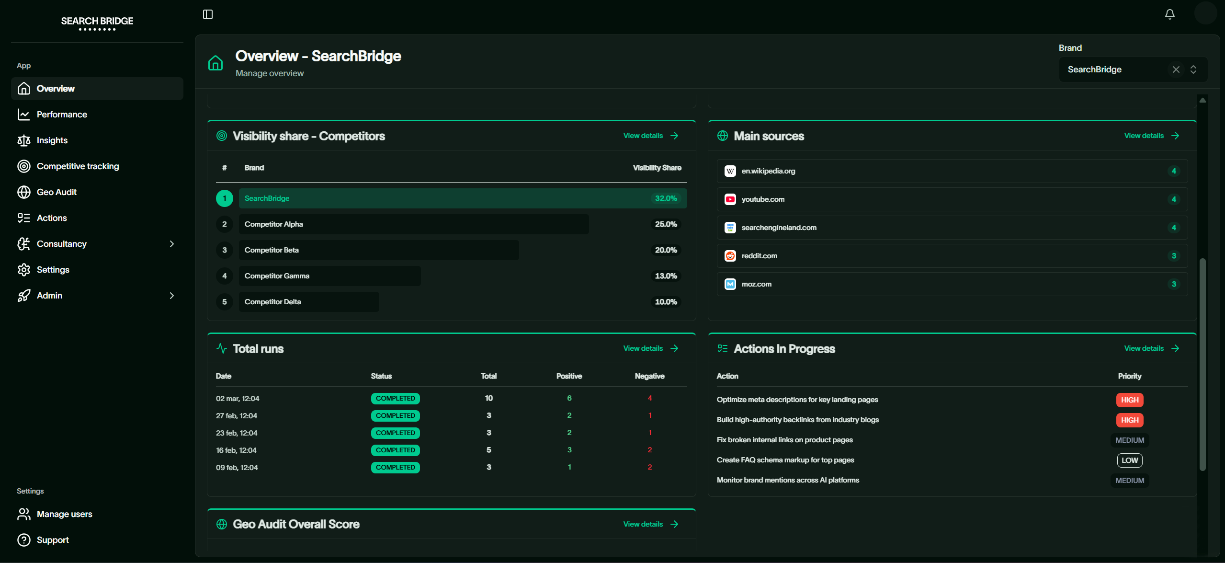The image size is (1225, 563).
Task: Open Manage users
Action: 97,514
